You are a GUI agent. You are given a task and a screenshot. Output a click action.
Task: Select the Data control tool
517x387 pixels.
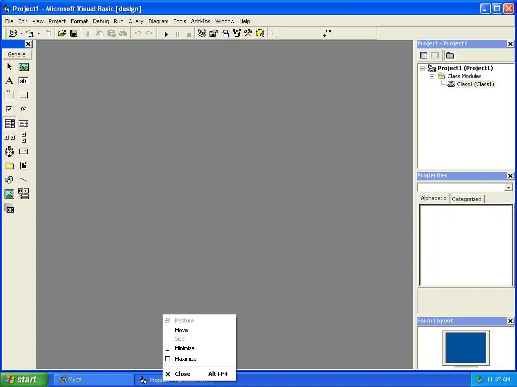click(x=23, y=194)
